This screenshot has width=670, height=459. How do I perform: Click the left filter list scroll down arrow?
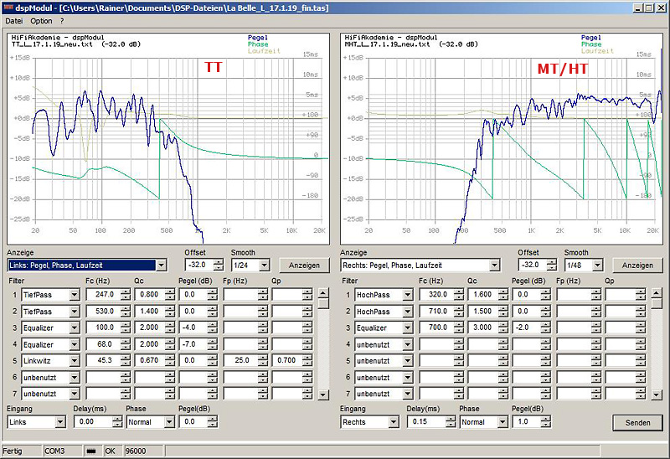click(x=322, y=394)
